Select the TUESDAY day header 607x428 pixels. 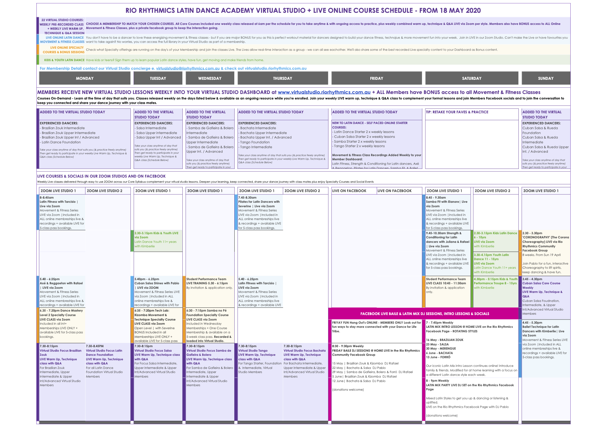coord(158,78)
